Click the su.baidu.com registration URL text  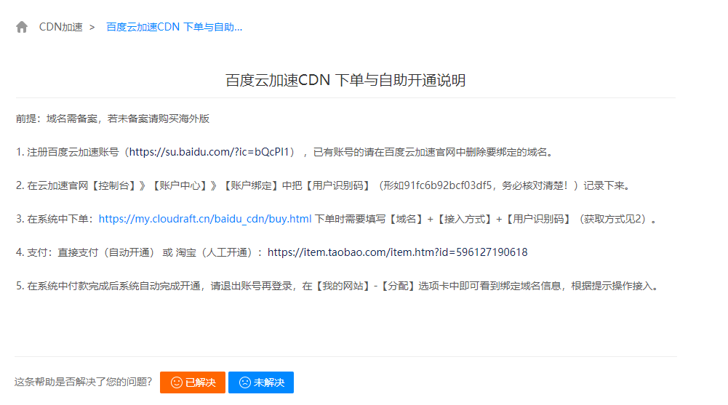pos(209,152)
